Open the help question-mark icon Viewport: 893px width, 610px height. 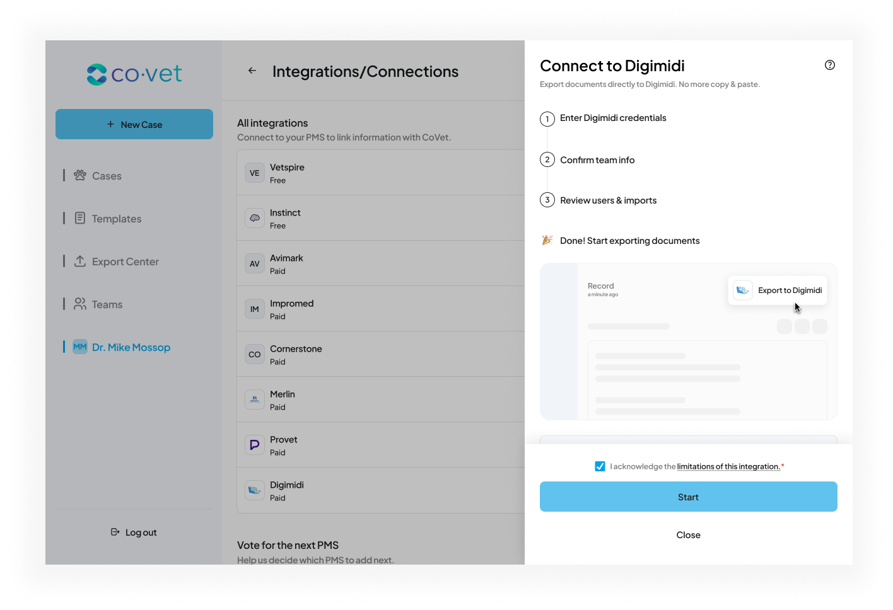[x=830, y=65]
